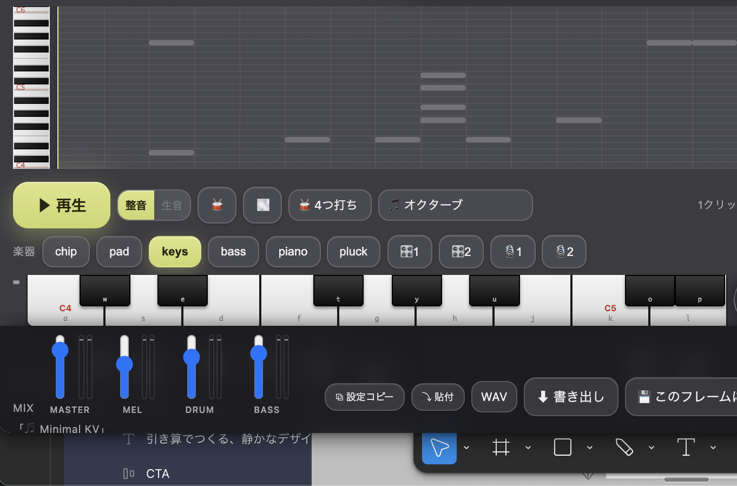Image resolution: width=737 pixels, height=486 pixels.
Task: Click the text layer T icon
Action: (129, 439)
